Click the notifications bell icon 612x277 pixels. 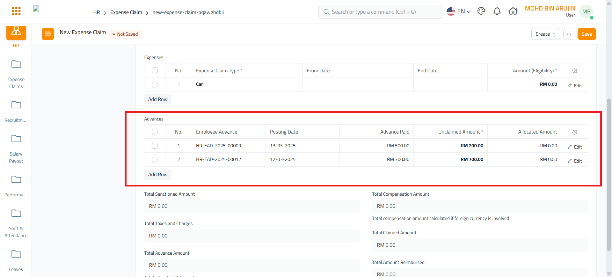click(497, 11)
